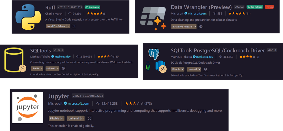Click the Jupyter logo thumbnail
This screenshot has width=283, height=131.
[x=28, y=108]
